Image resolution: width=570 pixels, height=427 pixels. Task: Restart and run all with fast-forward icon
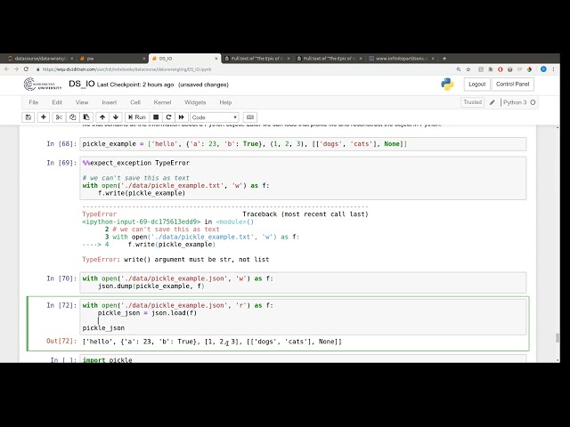(x=182, y=117)
